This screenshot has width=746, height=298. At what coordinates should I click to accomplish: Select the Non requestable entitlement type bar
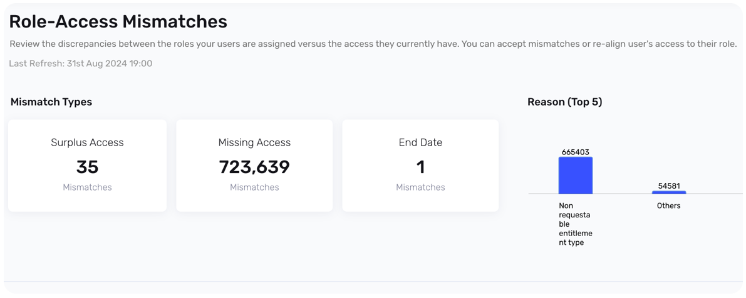[576, 176]
